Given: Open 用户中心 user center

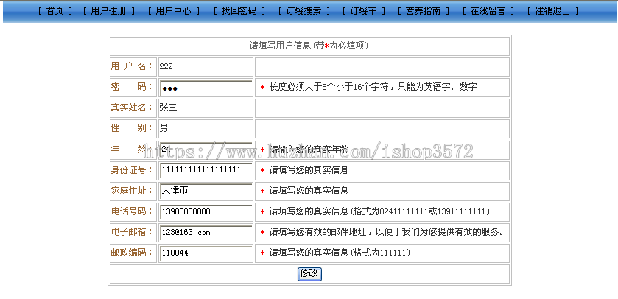Looking at the screenshot, I should click(173, 11).
